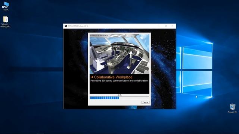The height and width of the screenshot is (134, 239).
Task: Click the 'Pervasive 3D-based communication' description text
Action: [x=119, y=81]
